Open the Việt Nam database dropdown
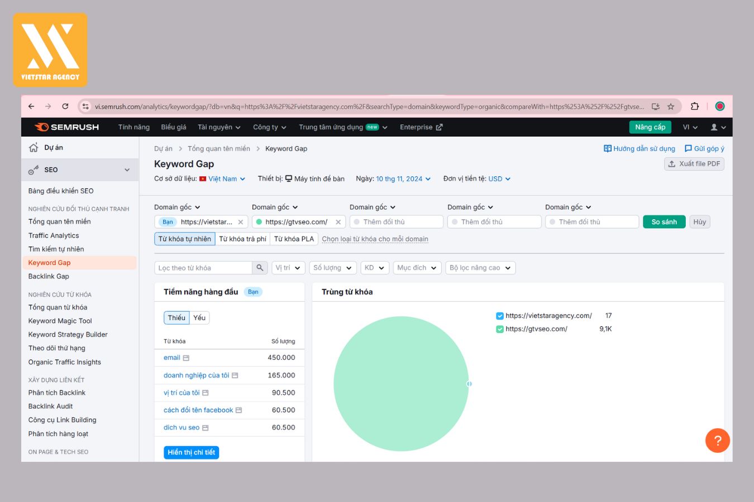 (222, 179)
